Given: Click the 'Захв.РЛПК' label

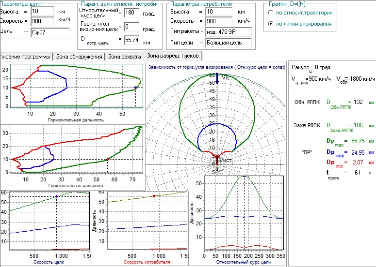Looking at the screenshot, I should point(307,125).
